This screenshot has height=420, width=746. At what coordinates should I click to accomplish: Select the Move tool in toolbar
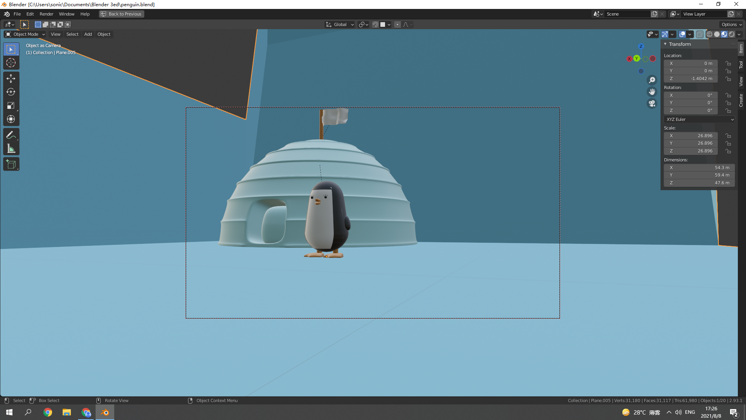pos(11,79)
